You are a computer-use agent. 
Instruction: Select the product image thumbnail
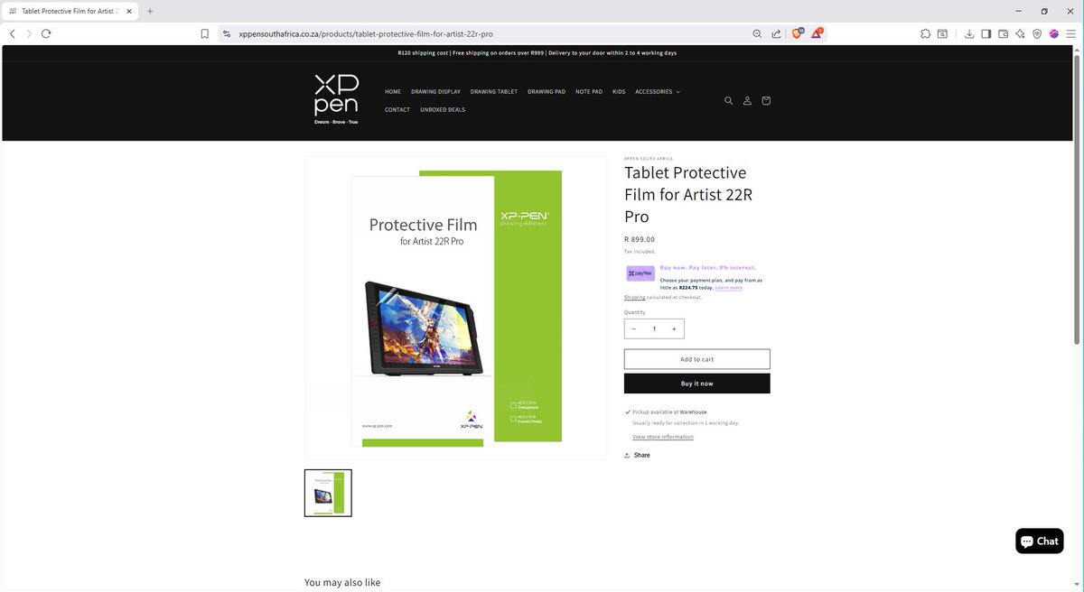328,493
